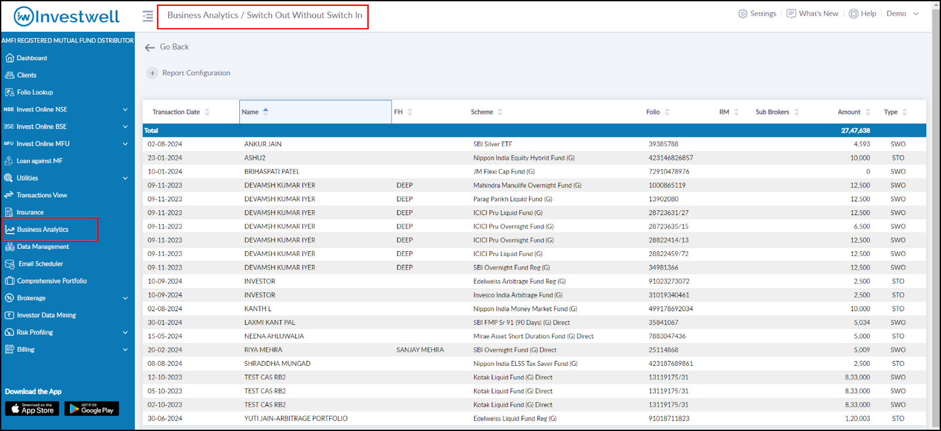
Task: Open the Demo user dropdown arrow
Action: point(916,14)
